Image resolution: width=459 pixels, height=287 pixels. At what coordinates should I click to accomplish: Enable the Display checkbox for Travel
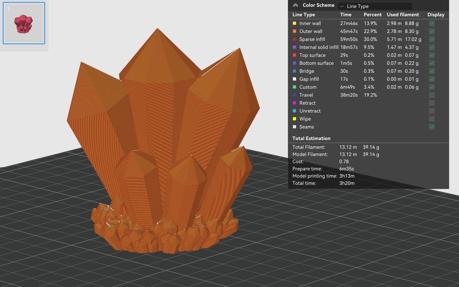(432, 95)
